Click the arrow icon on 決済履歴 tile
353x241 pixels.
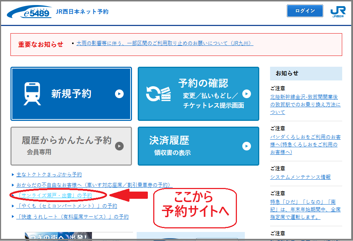pos(246,146)
